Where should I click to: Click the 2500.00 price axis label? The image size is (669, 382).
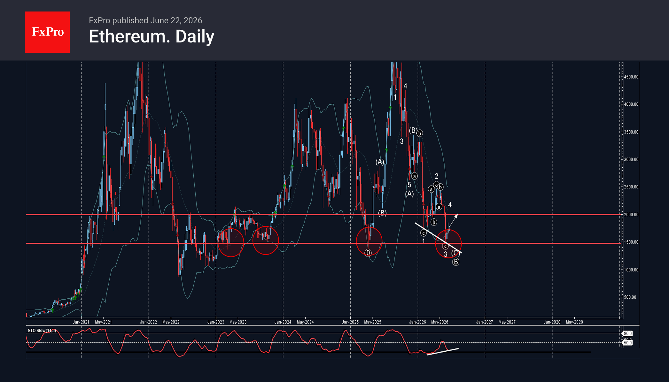631,187
